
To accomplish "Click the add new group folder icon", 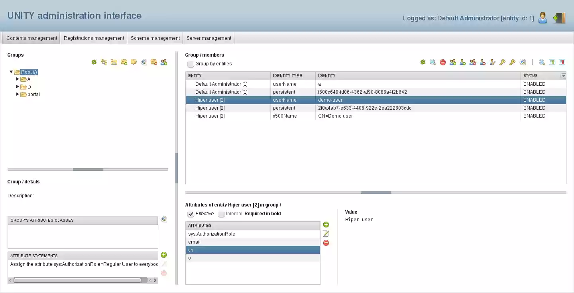I will 124,62.
